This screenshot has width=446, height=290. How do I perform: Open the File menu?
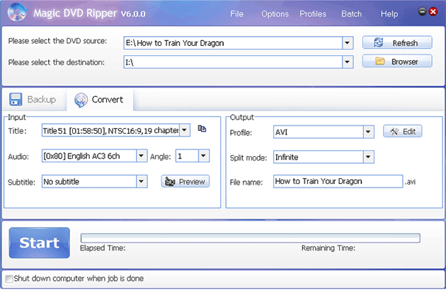tap(236, 13)
